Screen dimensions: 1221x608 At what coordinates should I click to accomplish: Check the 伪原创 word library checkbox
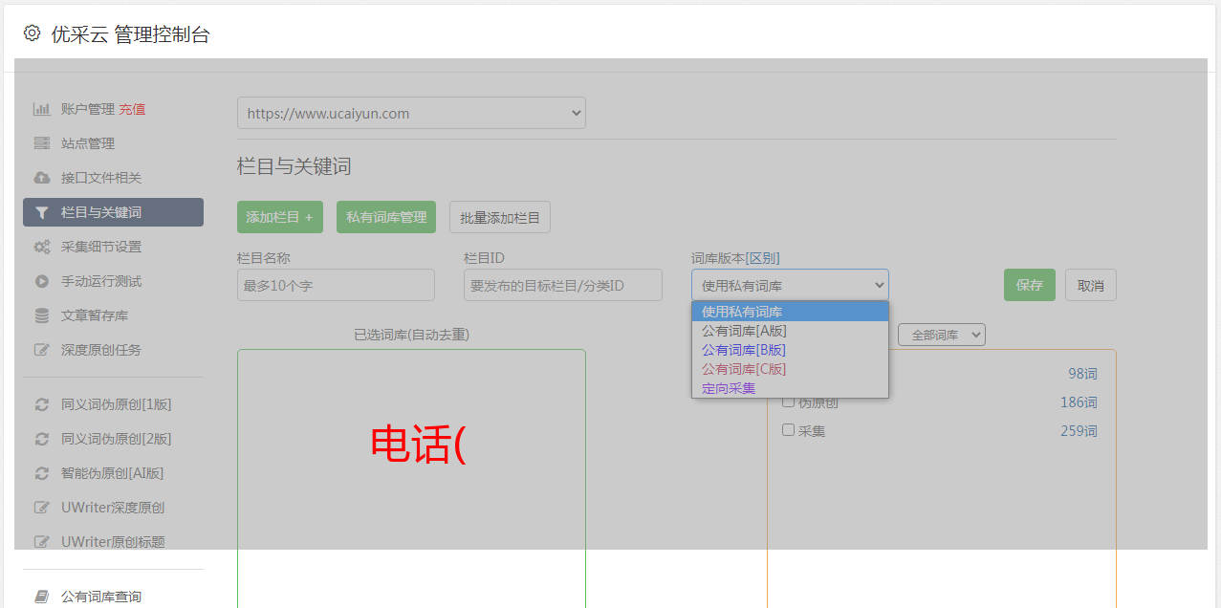click(789, 402)
